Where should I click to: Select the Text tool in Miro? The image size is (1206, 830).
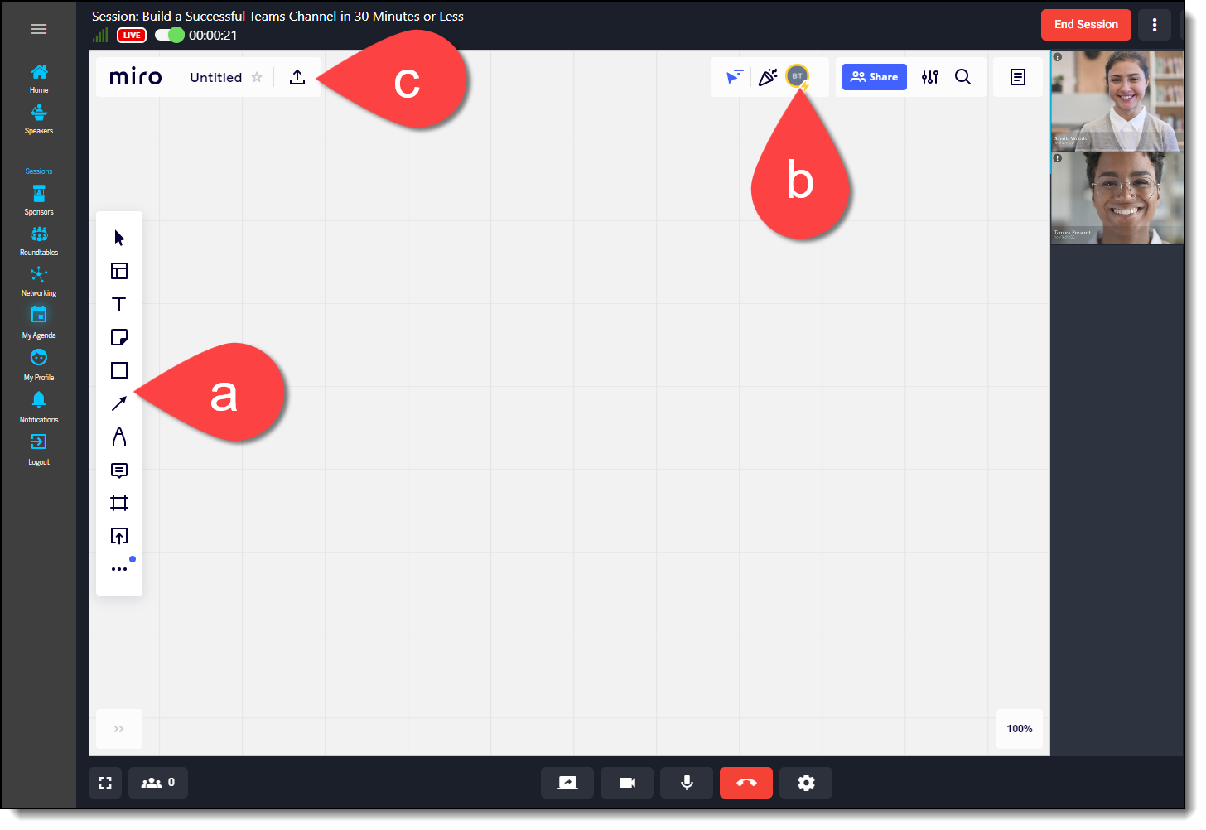[119, 304]
